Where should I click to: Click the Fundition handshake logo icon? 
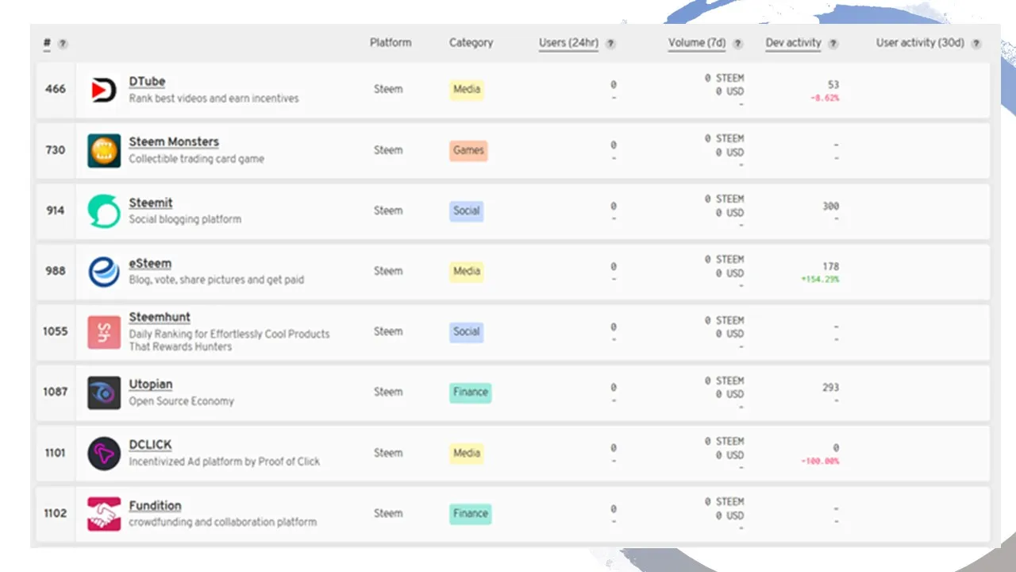[104, 513]
